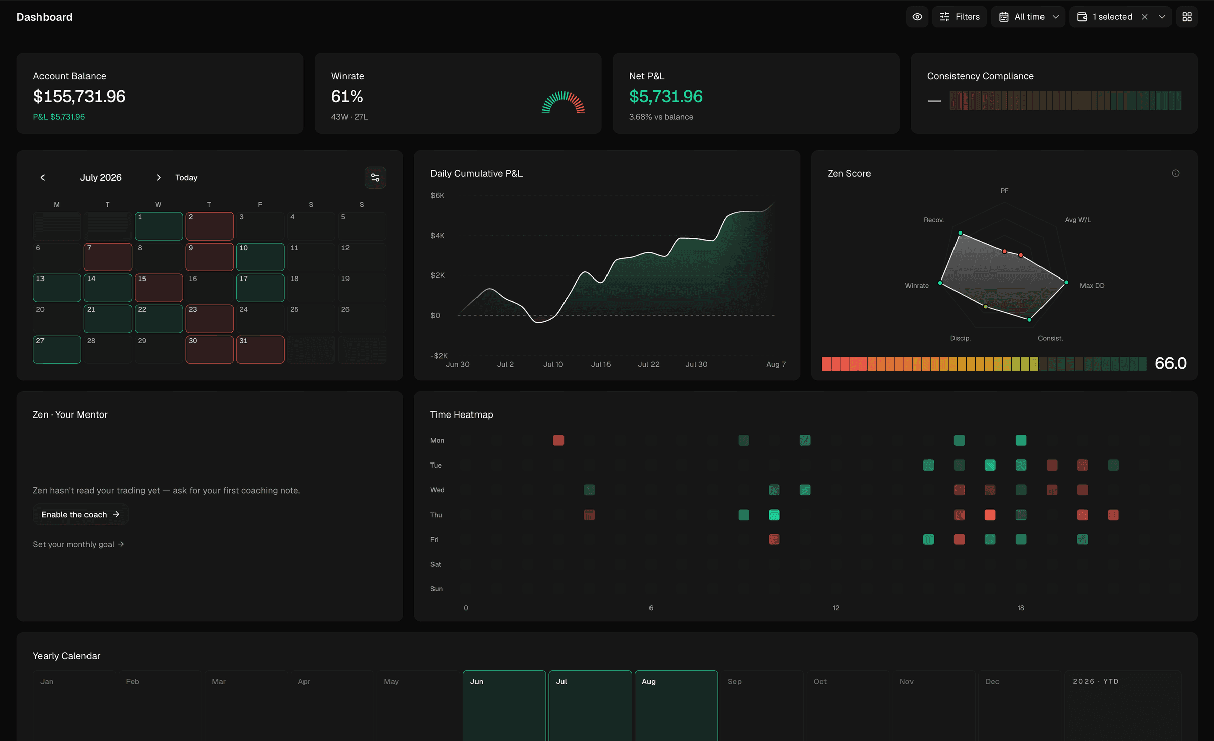Click the $5,731.96 Net P&L value

click(x=666, y=96)
